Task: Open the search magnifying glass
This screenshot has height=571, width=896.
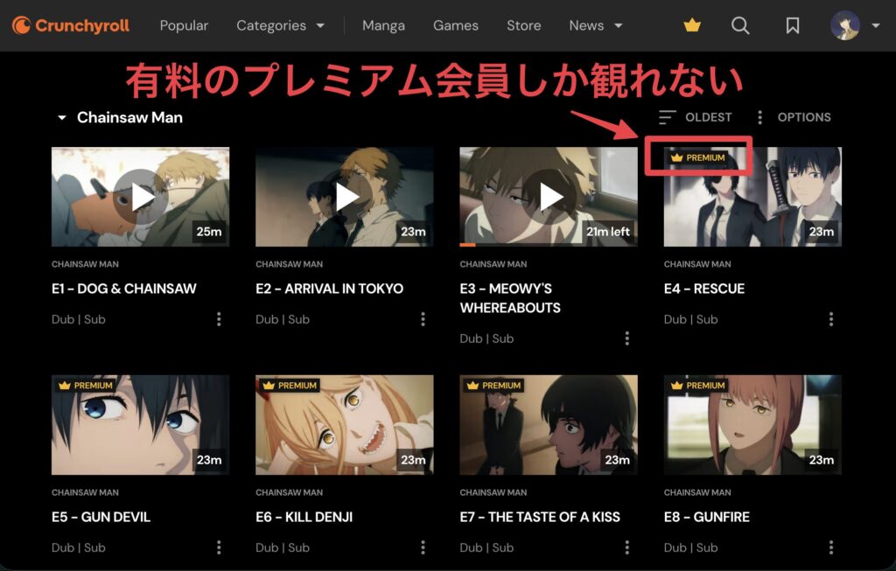Action: click(740, 25)
